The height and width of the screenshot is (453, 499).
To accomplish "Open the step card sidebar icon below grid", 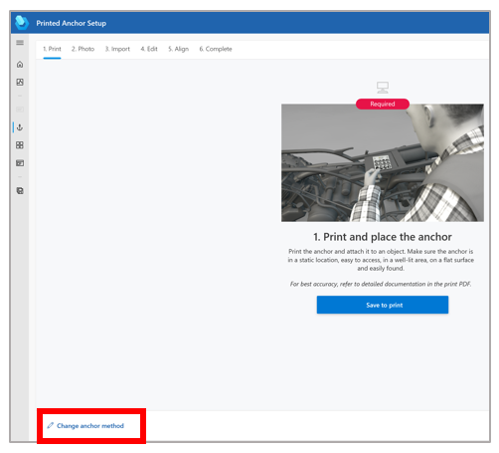I will 20,163.
